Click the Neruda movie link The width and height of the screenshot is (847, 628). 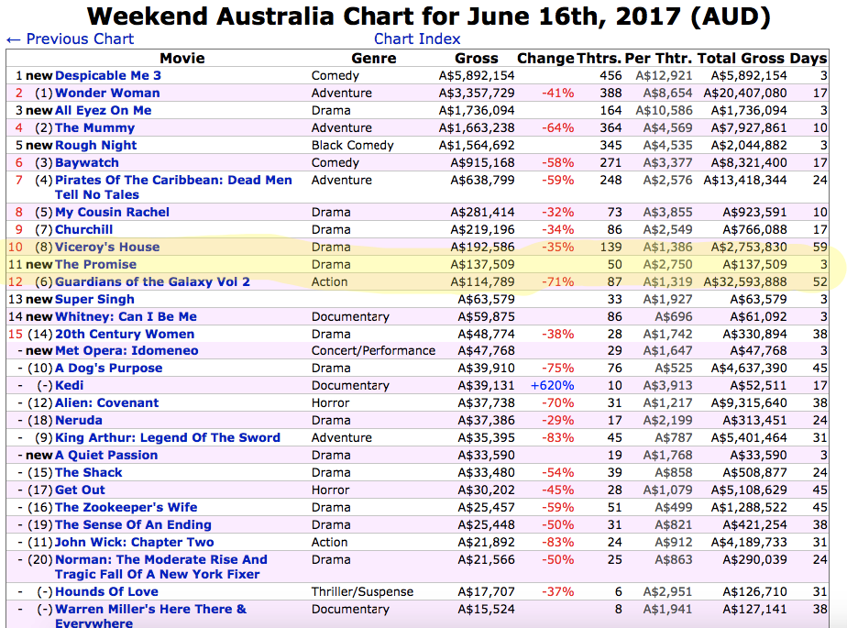point(79,420)
